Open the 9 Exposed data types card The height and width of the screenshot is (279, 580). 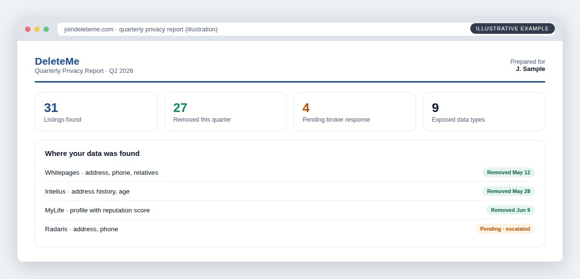tap(484, 112)
